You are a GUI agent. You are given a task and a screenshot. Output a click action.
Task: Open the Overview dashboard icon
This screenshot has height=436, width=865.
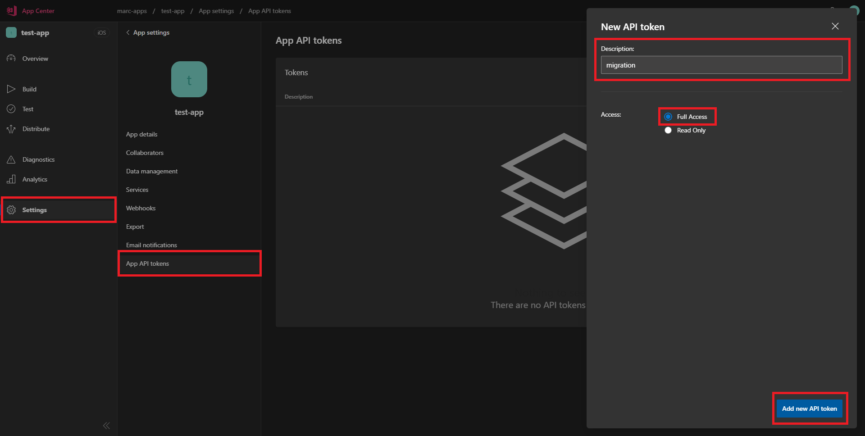(11, 59)
